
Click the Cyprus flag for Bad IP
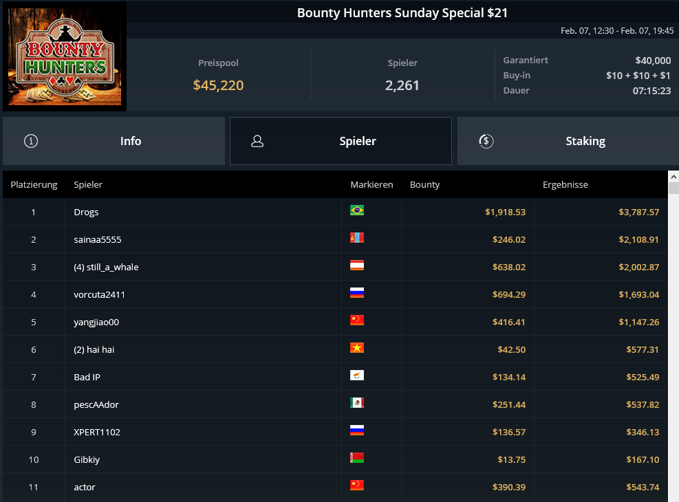pyautogui.click(x=357, y=375)
